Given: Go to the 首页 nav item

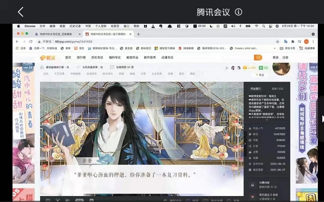Looking at the screenshot, I should tap(68, 58).
